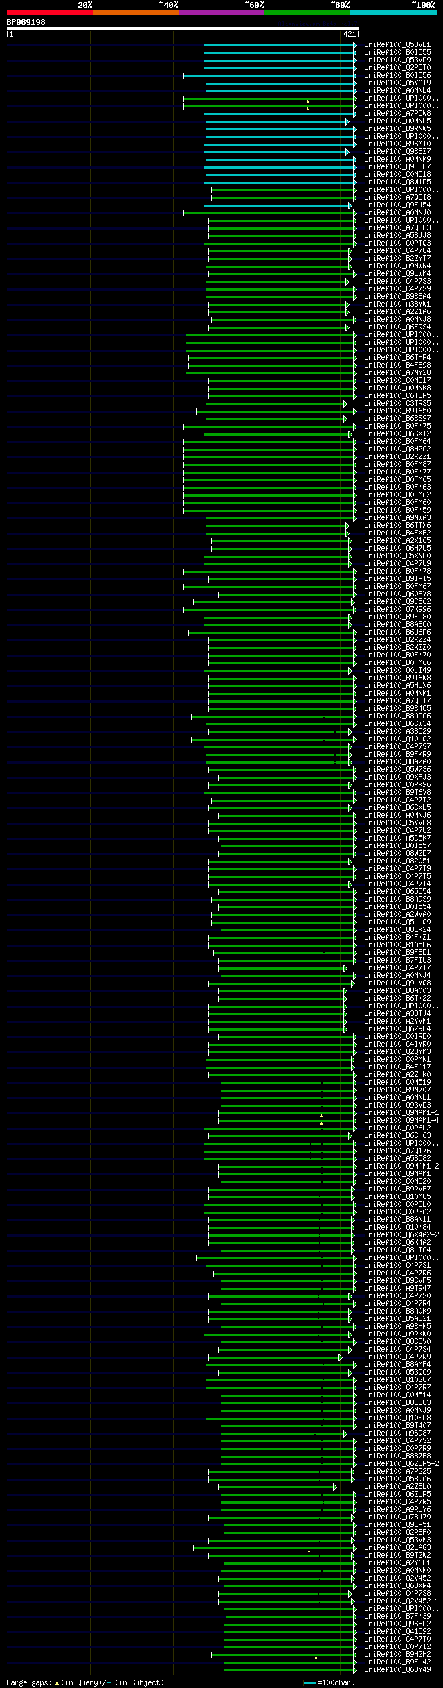The height and width of the screenshot is (1688, 443).
Task: Open hit UniRef100_B0I555
Action: point(397,53)
